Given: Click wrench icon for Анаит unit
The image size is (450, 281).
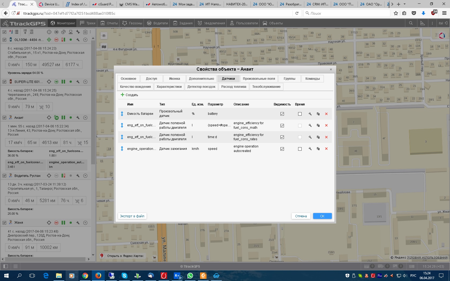Looking at the screenshot, I should click(x=78, y=117).
